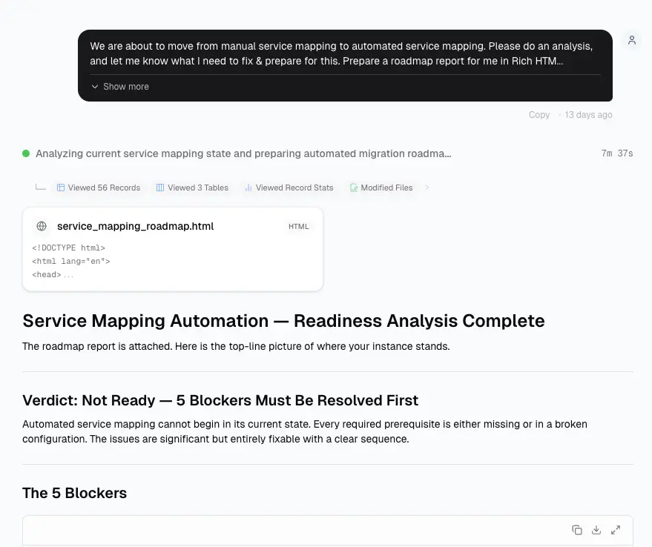The image size is (652, 547).
Task: Click the 7m 37s duration
Action: pos(617,153)
